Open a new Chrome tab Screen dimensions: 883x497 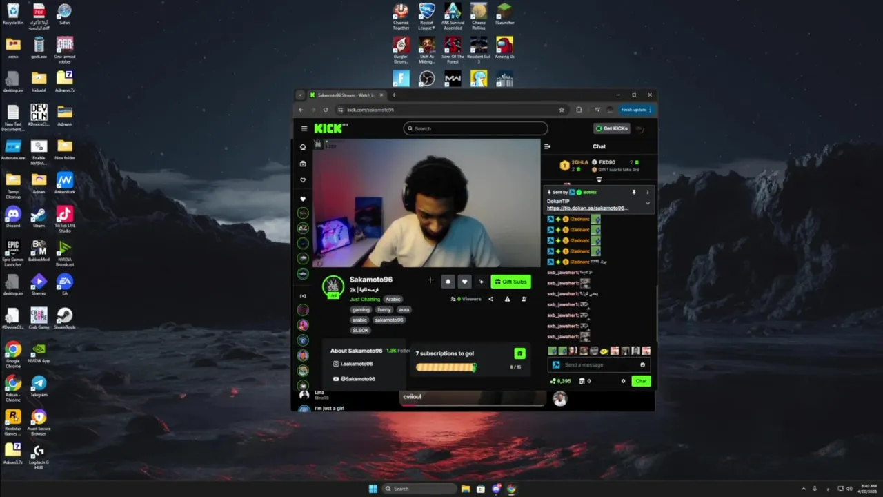tap(394, 95)
